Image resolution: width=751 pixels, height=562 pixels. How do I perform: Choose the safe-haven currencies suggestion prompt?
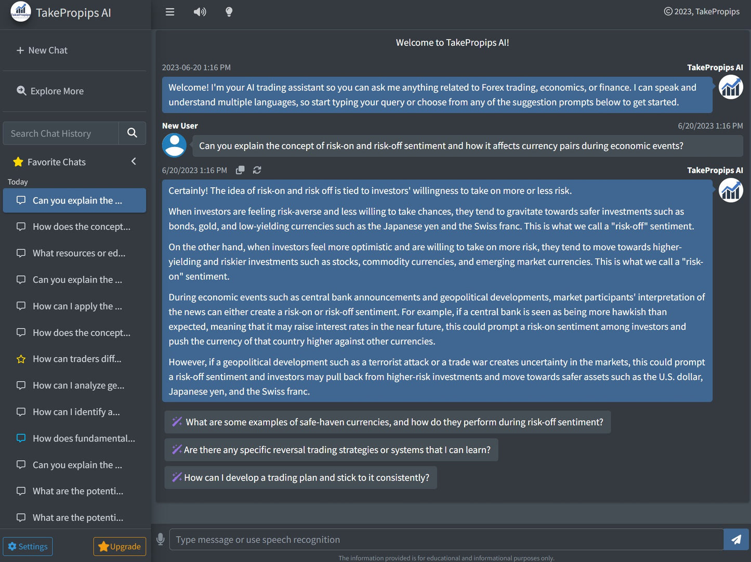[388, 422]
